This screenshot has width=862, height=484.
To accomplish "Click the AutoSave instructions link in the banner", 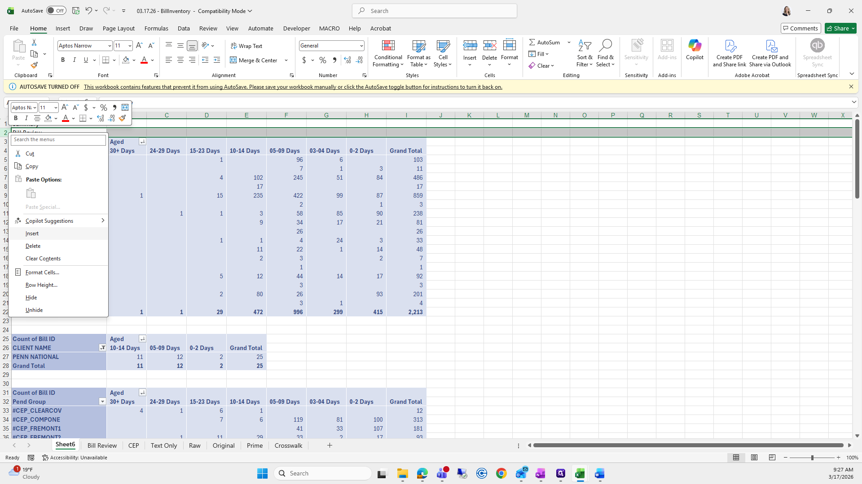I will [x=293, y=87].
